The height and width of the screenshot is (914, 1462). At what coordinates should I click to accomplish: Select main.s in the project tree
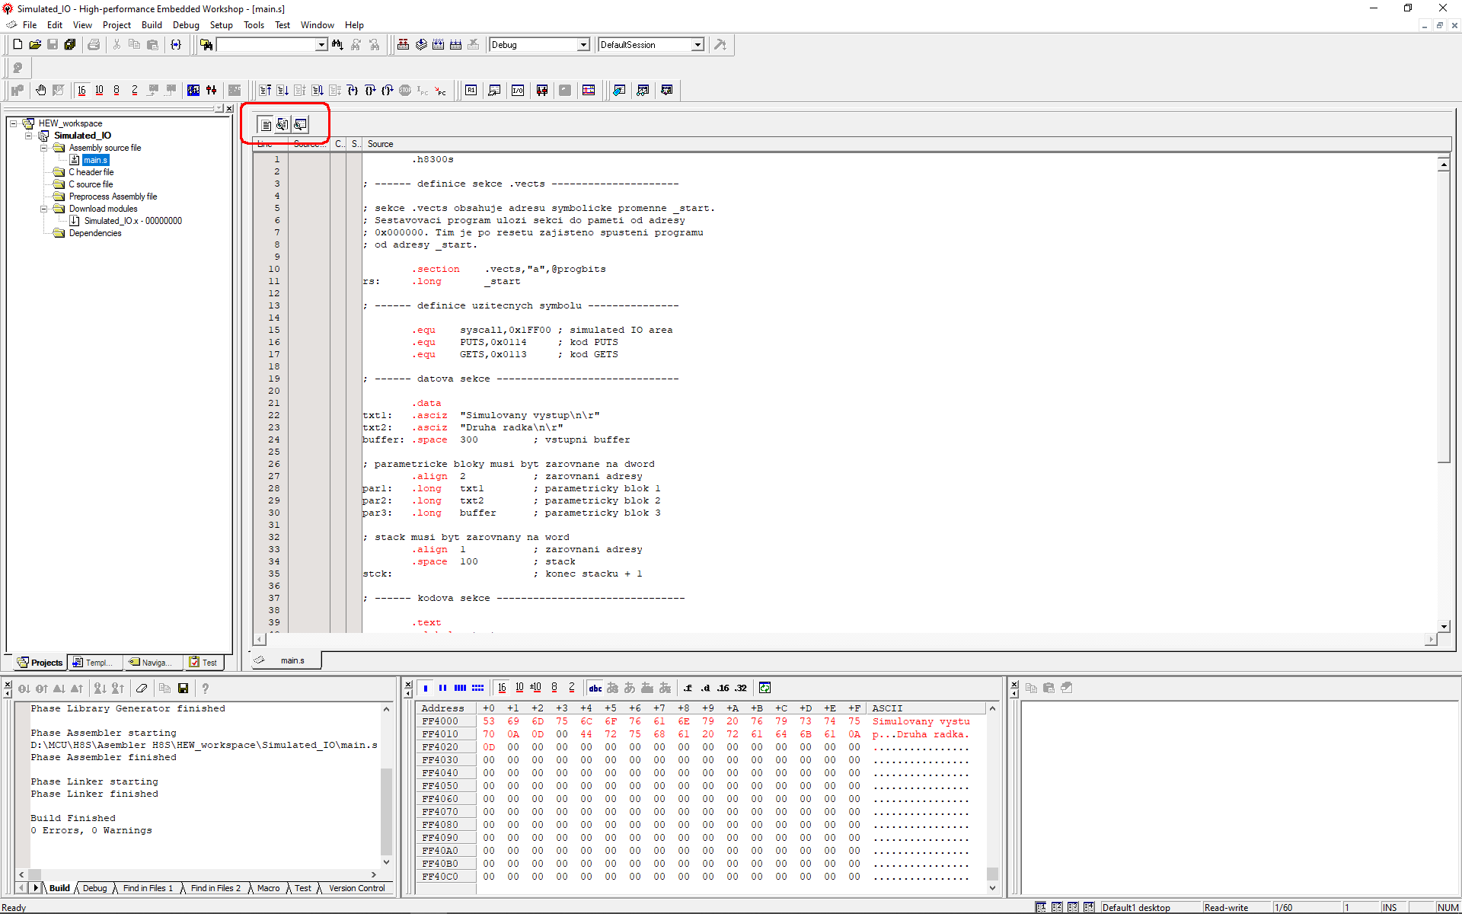coord(95,160)
